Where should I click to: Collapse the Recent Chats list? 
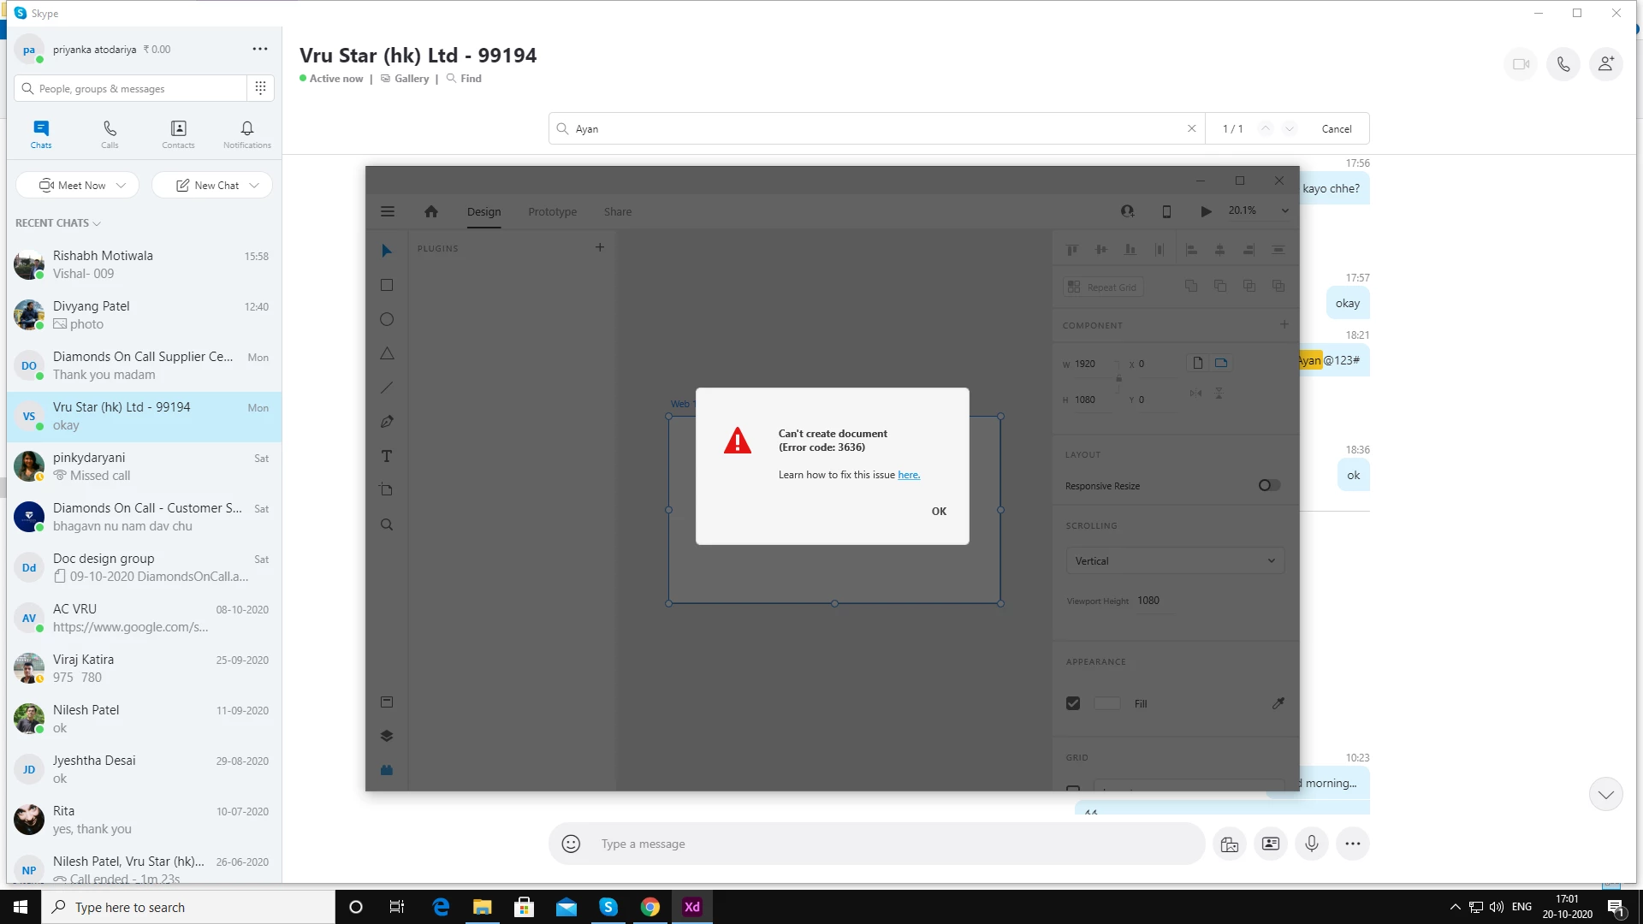pos(97,223)
